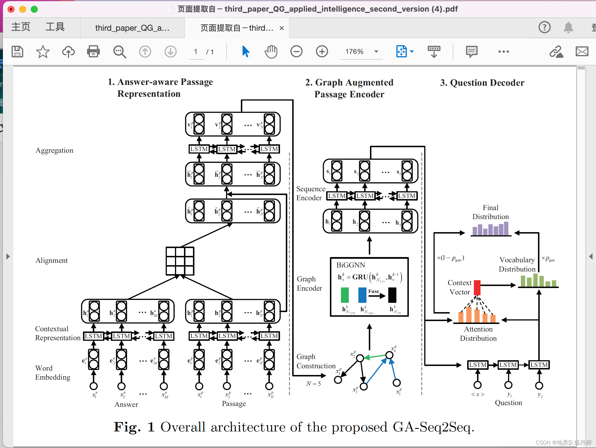The image size is (596, 448).
Task: Click the cloud upload icon
Action: tap(68, 52)
